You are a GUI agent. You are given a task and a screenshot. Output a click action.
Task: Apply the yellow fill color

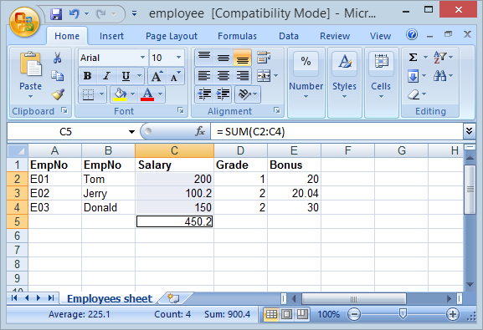click(x=120, y=94)
